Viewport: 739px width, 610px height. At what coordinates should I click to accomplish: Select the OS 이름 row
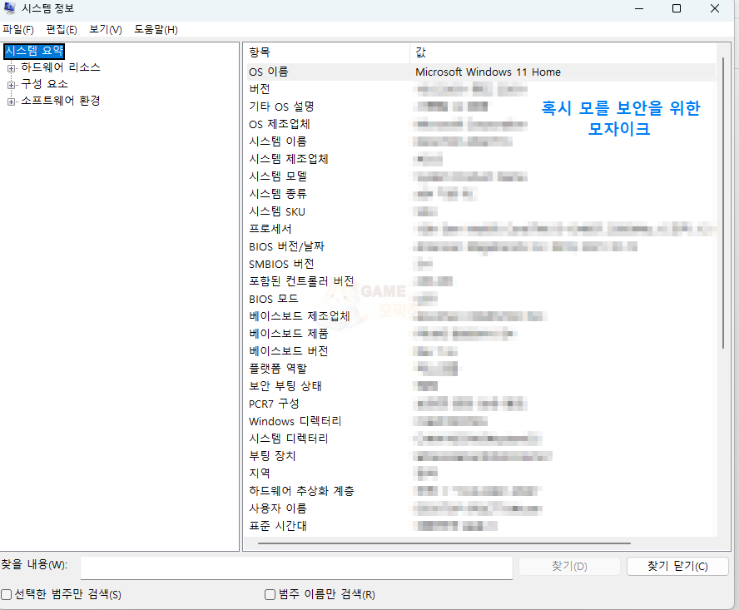[x=481, y=72]
